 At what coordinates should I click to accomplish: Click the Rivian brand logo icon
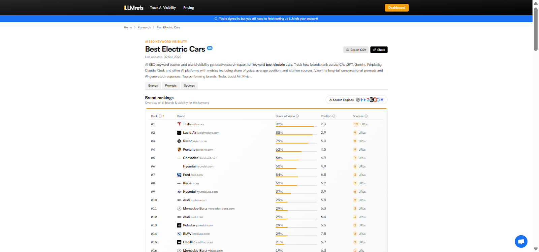pyautogui.click(x=179, y=141)
